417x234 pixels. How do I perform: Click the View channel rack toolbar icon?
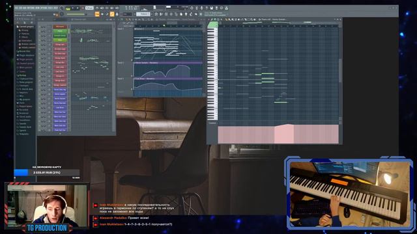[166, 14]
